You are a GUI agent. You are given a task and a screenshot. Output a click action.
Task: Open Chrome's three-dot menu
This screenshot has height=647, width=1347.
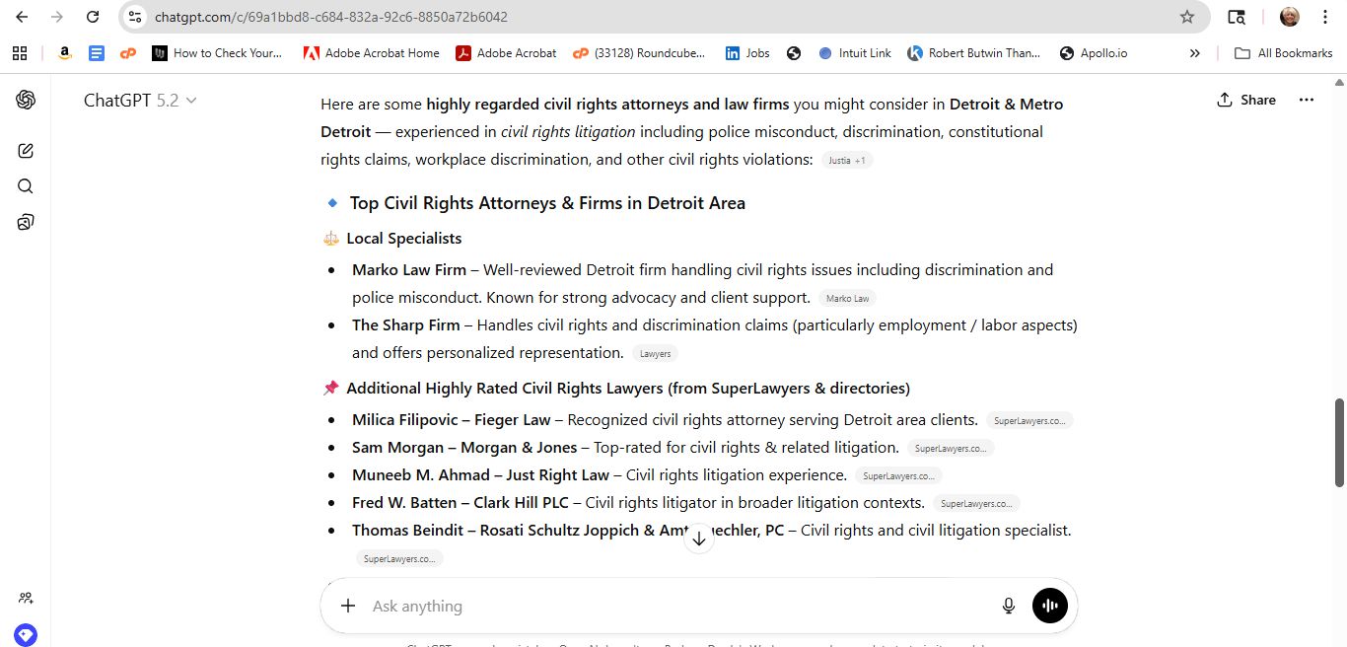click(1325, 17)
